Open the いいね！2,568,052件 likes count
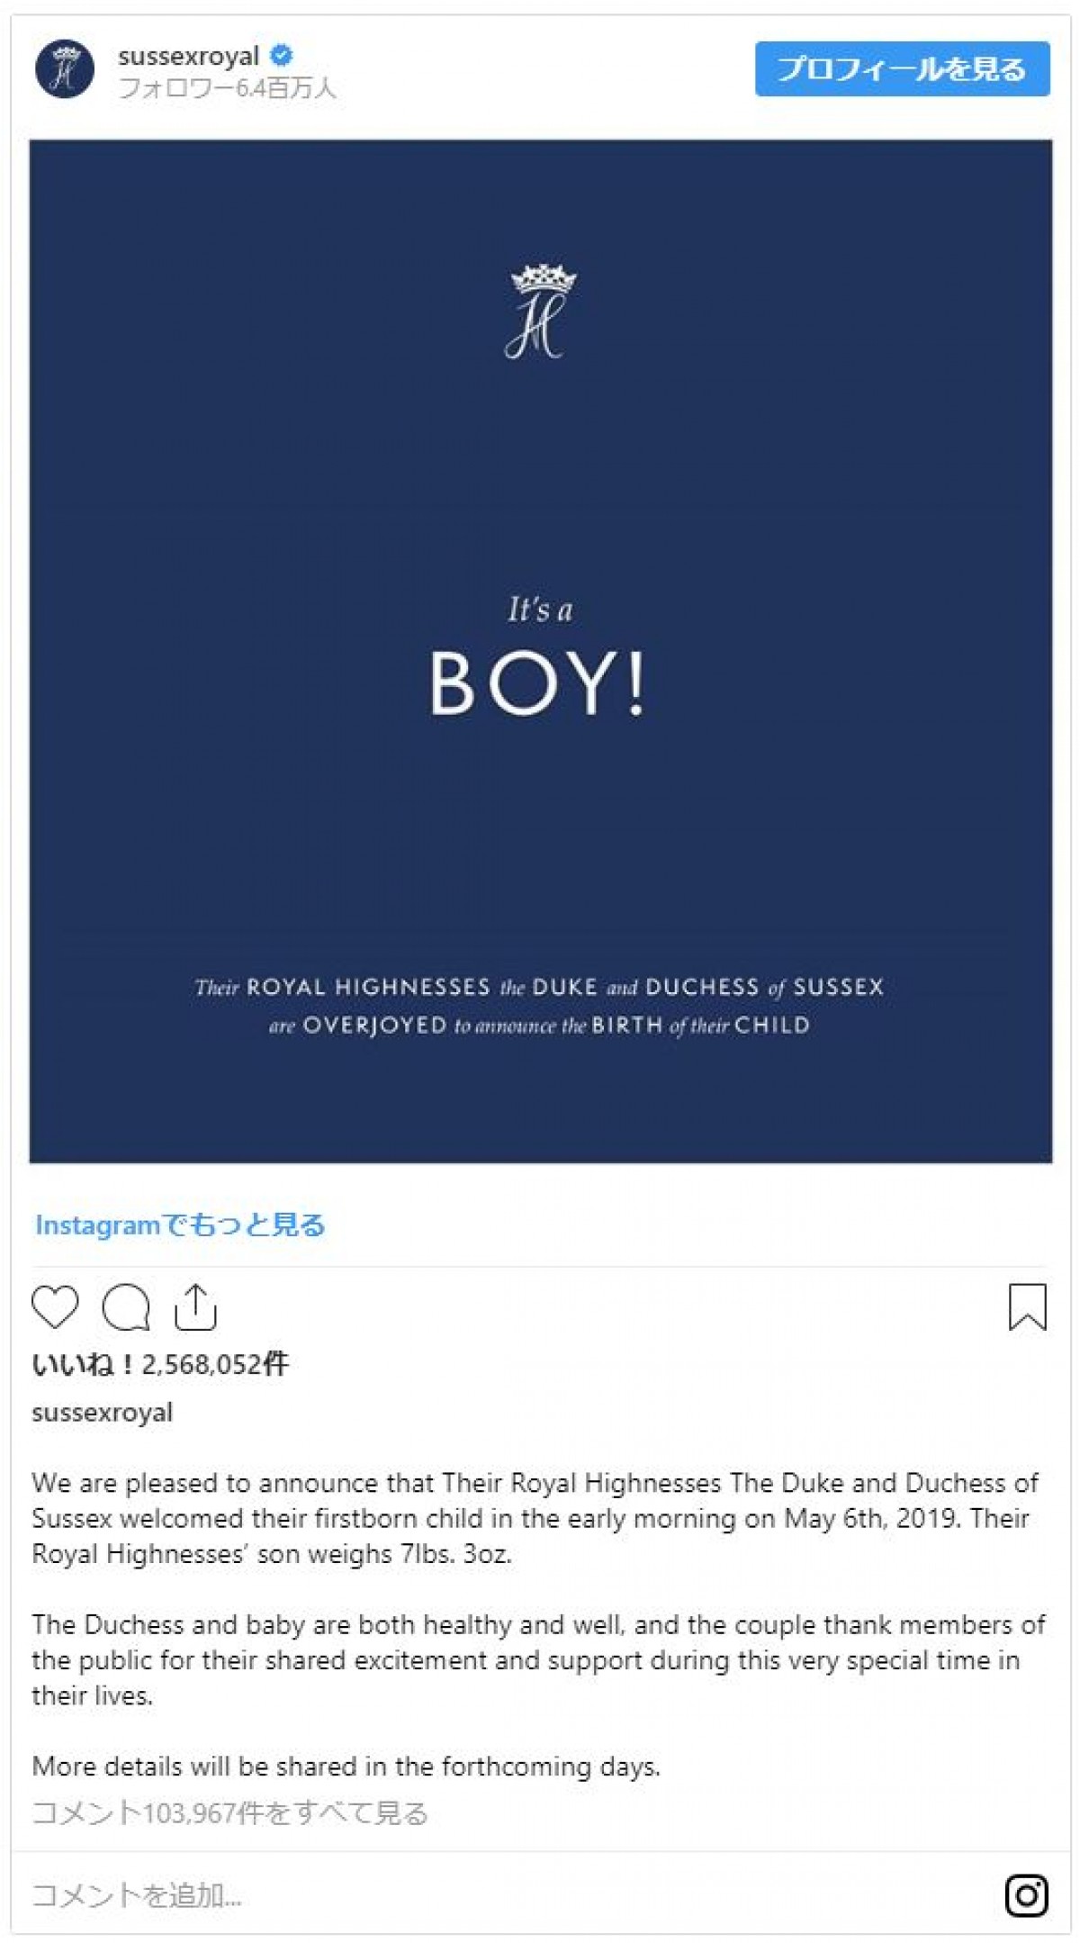1080x1943 pixels. [160, 1364]
